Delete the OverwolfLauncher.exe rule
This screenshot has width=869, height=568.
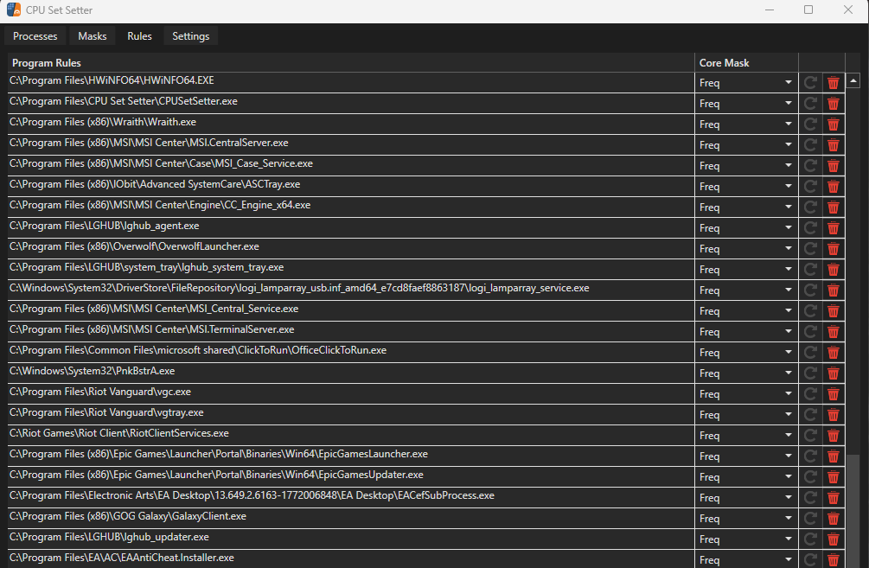tap(833, 249)
